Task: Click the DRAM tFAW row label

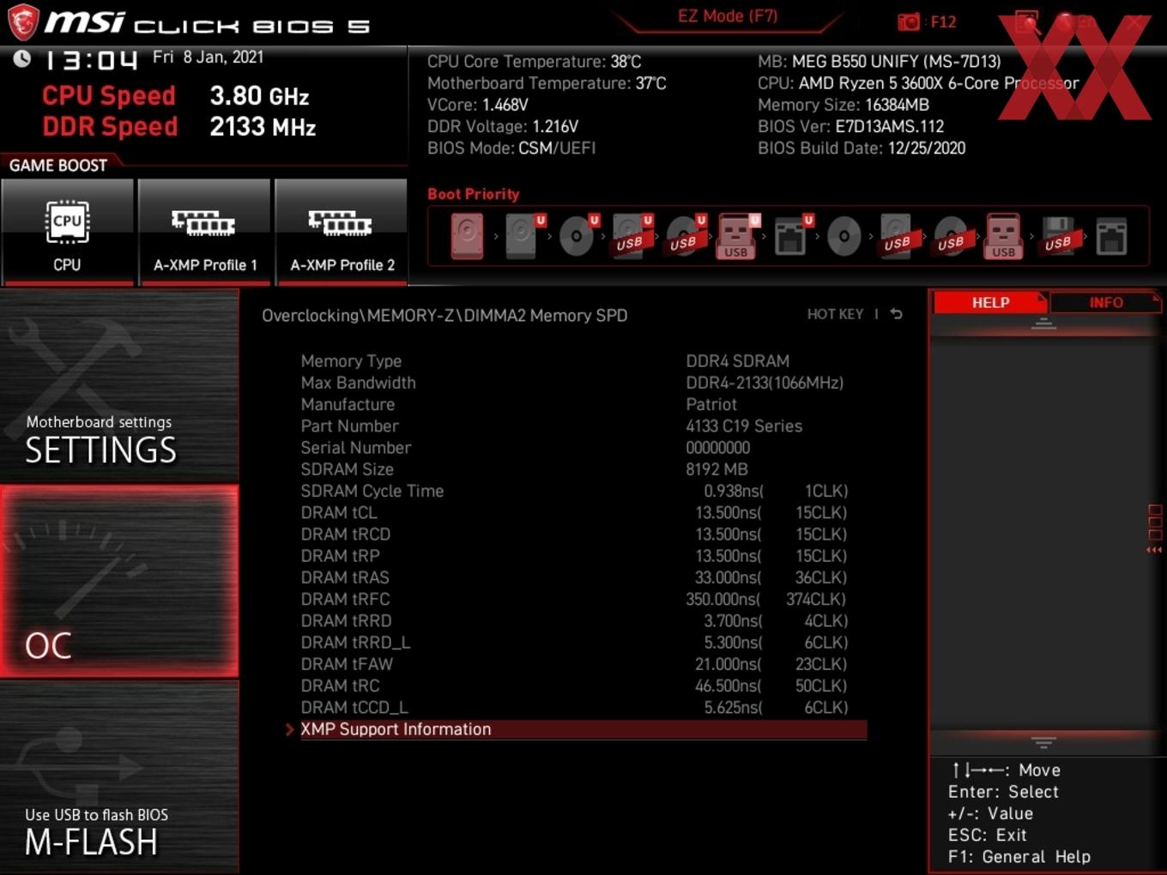Action: click(347, 664)
